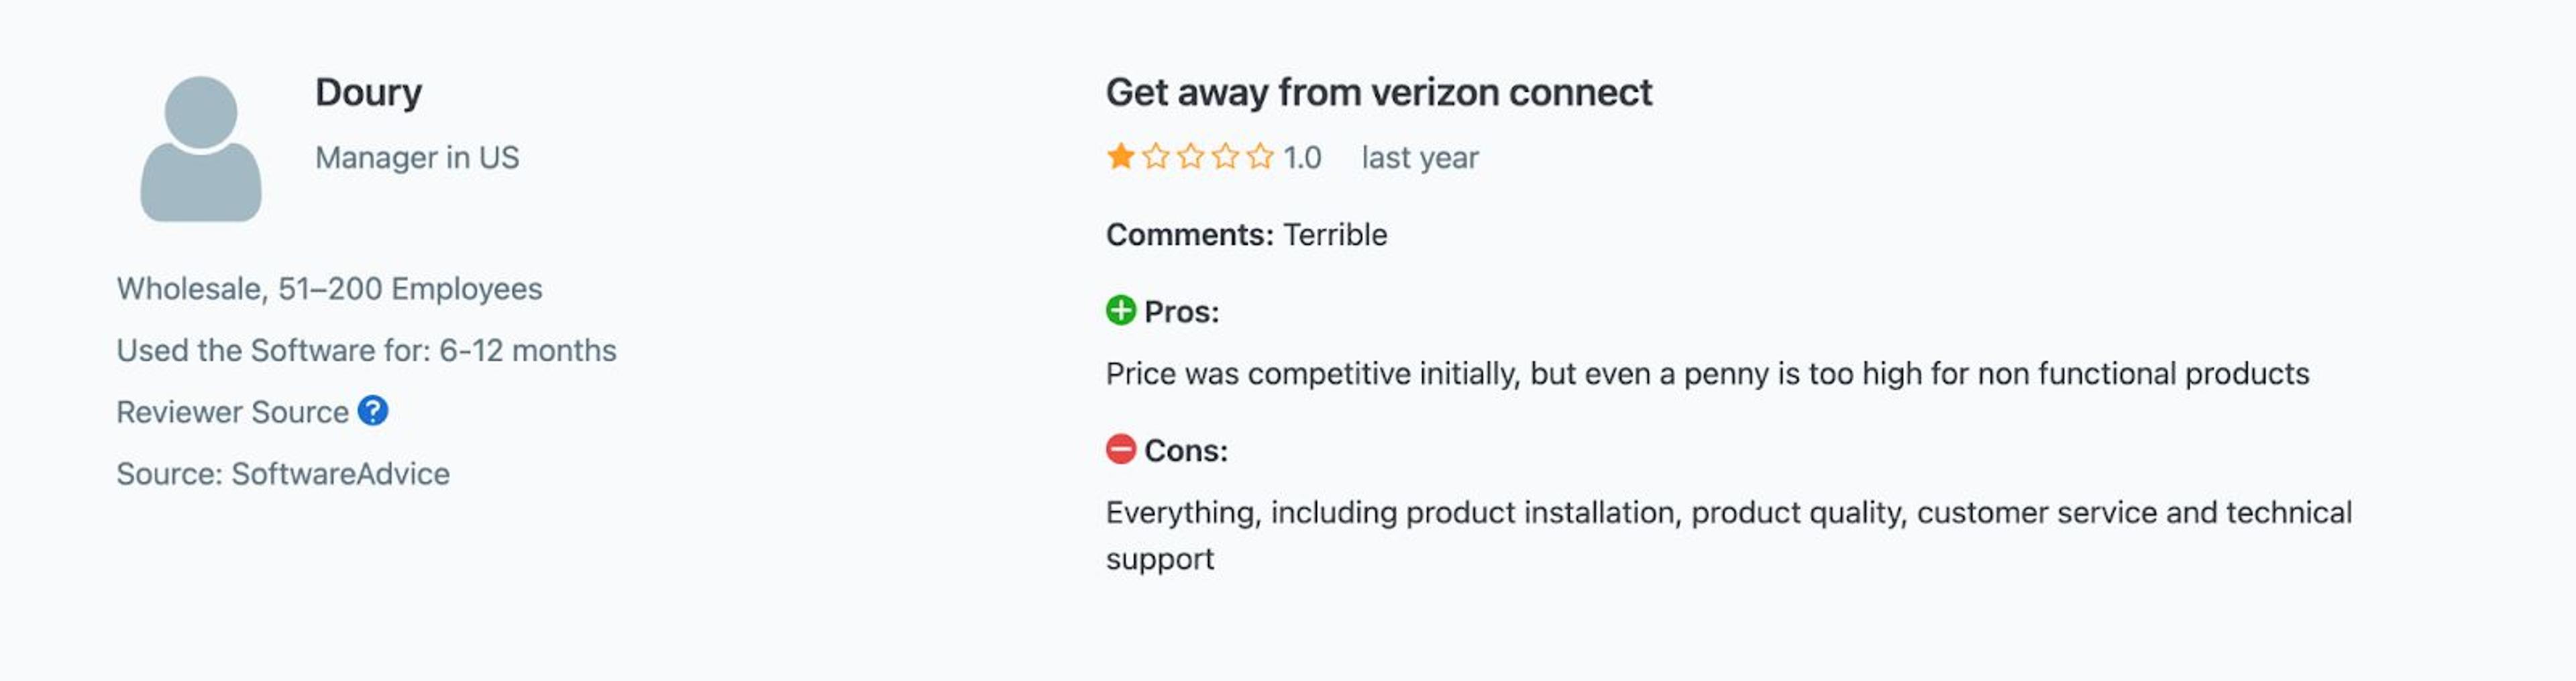Image resolution: width=2576 pixels, height=681 pixels.
Task: Click the last year timestamp
Action: (1420, 156)
